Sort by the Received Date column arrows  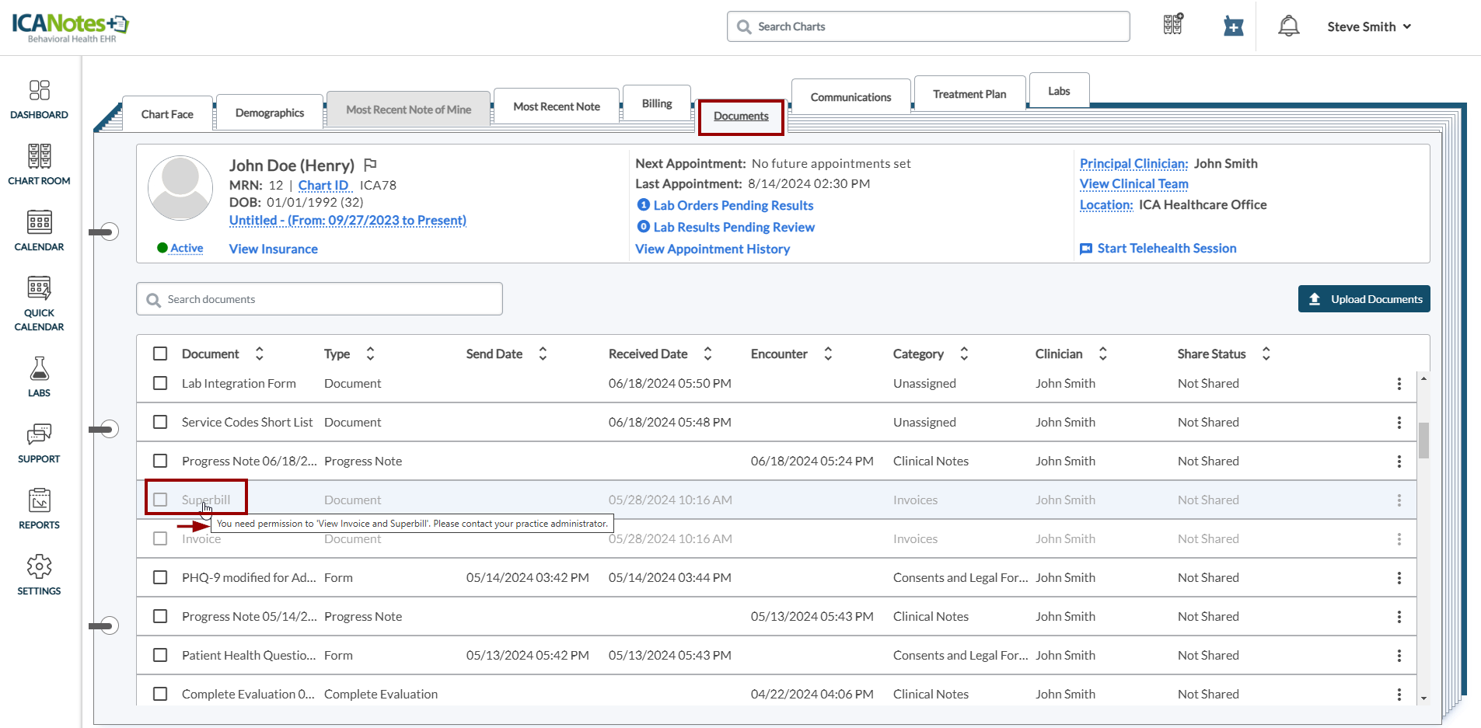pyautogui.click(x=707, y=354)
